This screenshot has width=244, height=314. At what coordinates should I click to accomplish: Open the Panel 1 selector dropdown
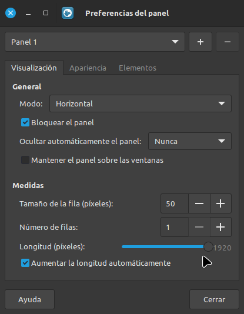pyautogui.click(x=95, y=42)
